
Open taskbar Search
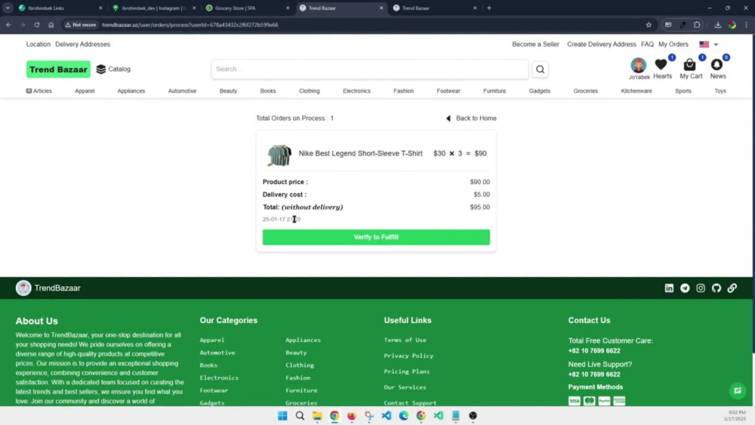(300, 416)
